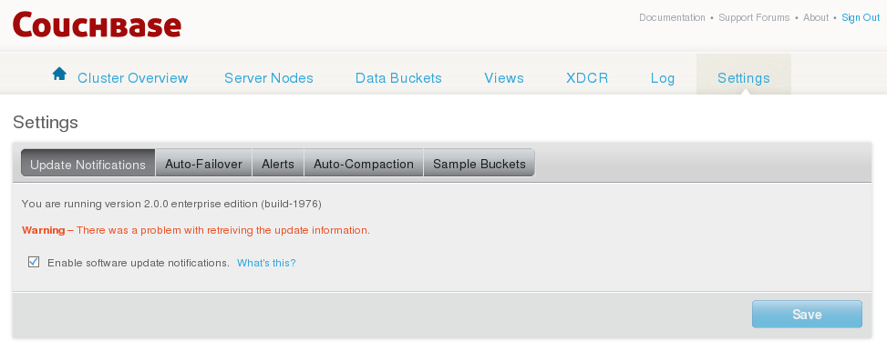Switch to the Auto-Failover tab
The image size is (887, 351).
(203, 163)
